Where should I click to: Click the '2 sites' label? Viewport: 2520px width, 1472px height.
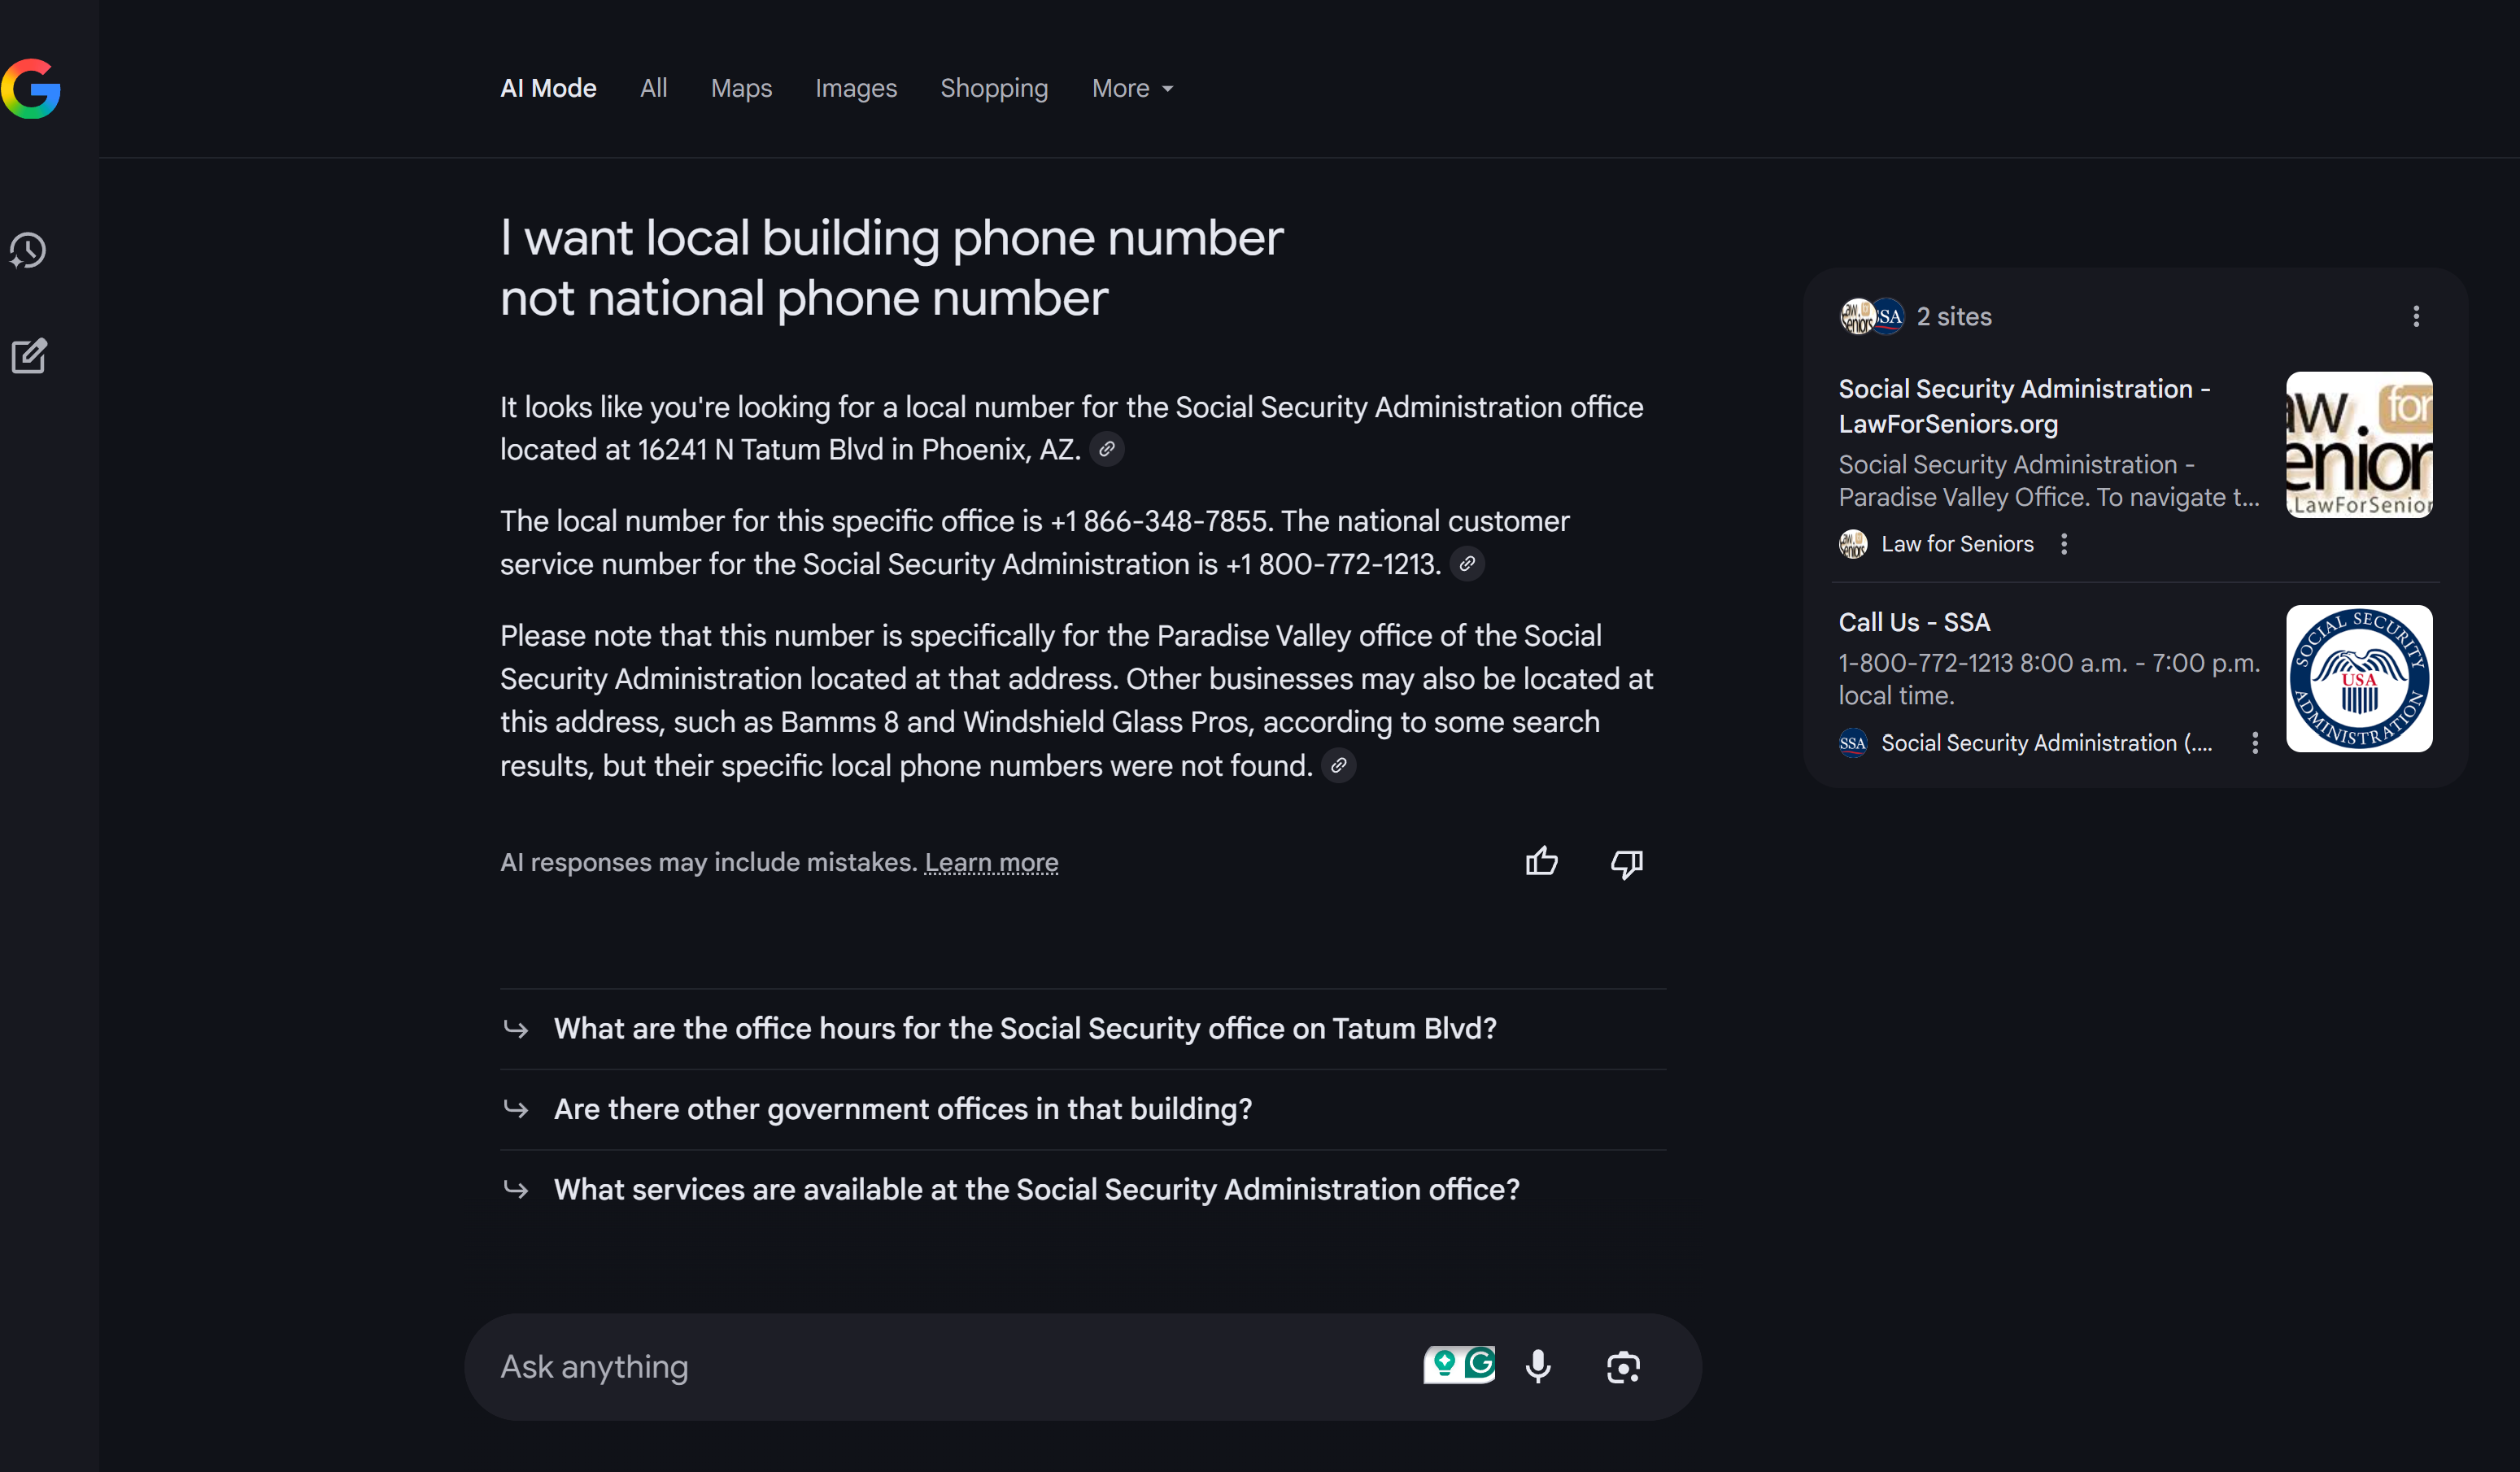pyautogui.click(x=1954, y=317)
